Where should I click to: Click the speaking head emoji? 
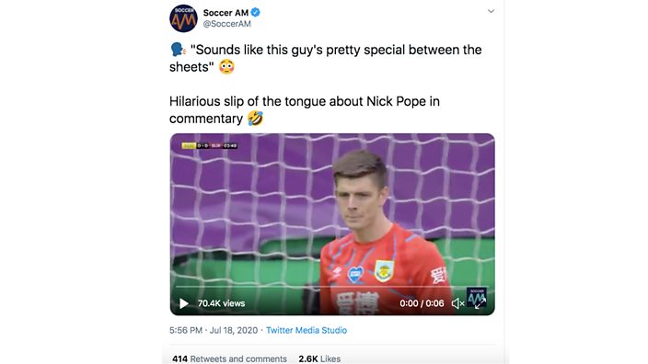179,50
